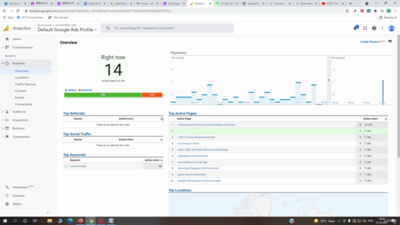This screenshot has height=225, width=400.
Task: Click the analytics search input field
Action: (167, 28)
